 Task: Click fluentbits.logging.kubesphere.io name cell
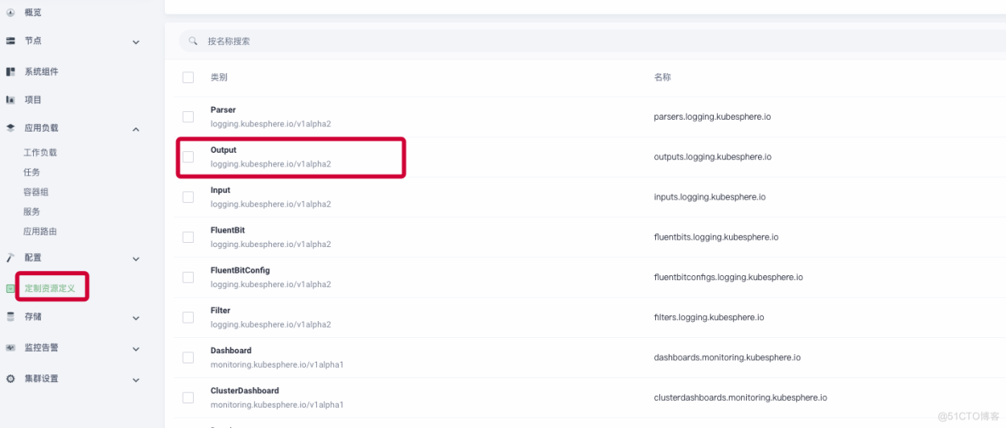click(716, 238)
